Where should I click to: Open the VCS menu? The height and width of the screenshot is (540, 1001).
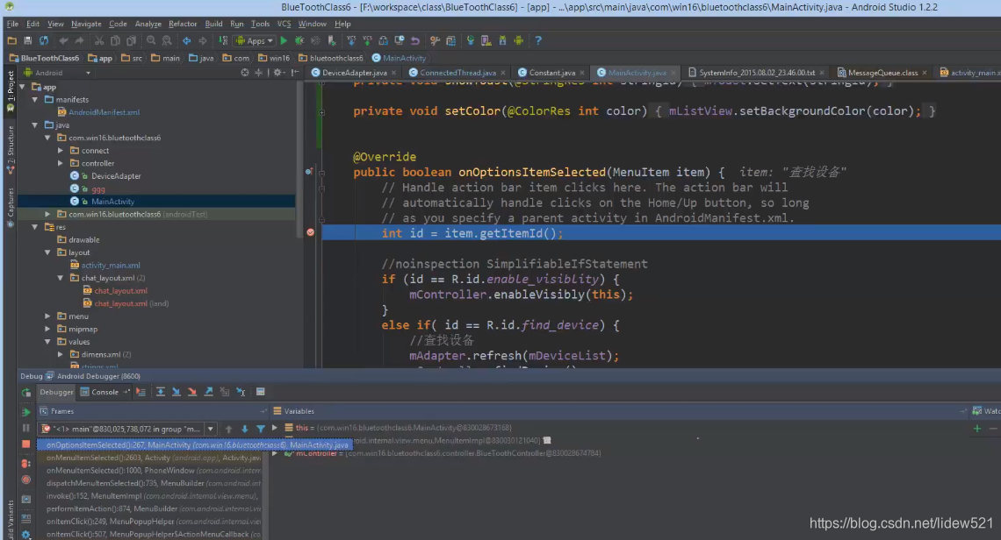[284, 24]
